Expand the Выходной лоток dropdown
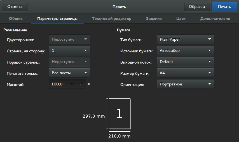The height and width of the screenshot is (142, 239). (x=185, y=62)
